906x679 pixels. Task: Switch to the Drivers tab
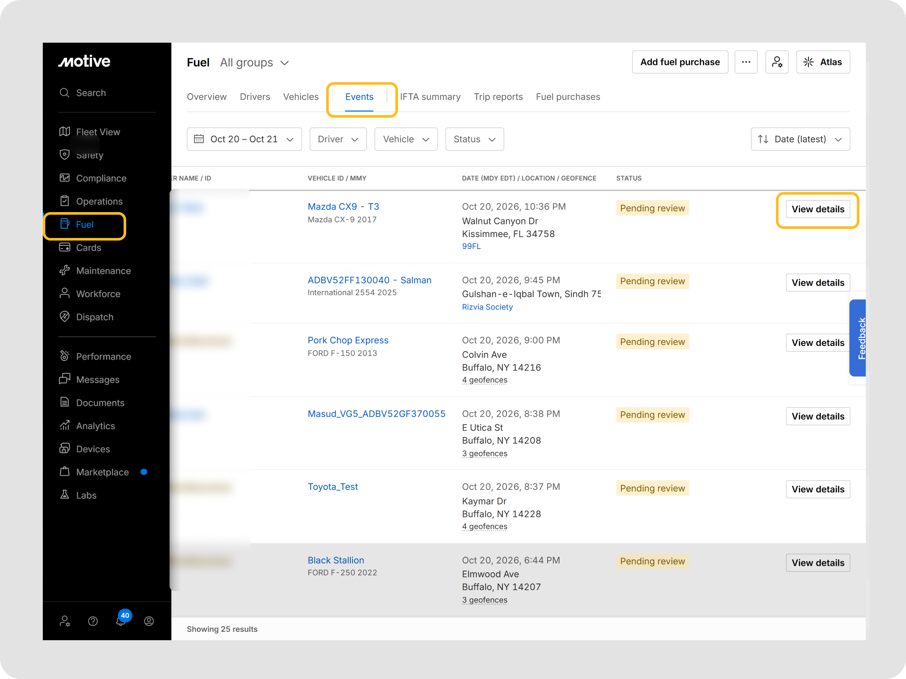(x=255, y=97)
